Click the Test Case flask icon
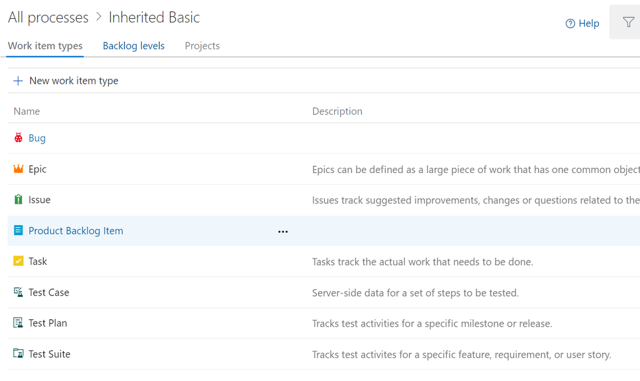Viewport: 640px width, 381px height. click(18, 292)
